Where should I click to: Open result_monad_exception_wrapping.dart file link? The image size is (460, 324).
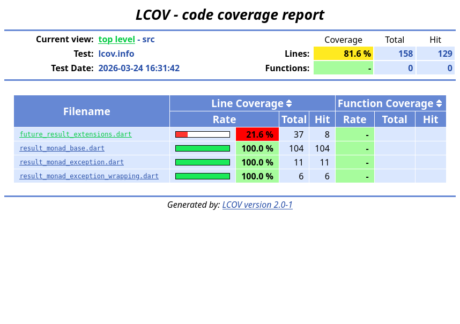[x=89, y=176]
